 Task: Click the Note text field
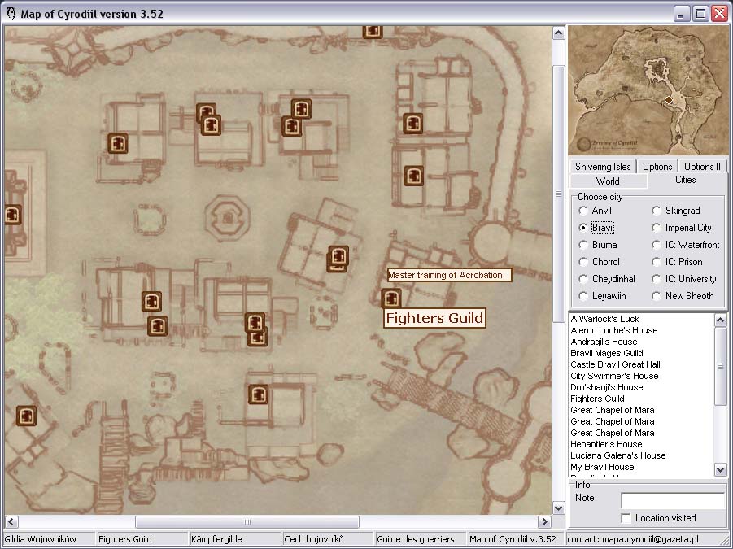(673, 500)
